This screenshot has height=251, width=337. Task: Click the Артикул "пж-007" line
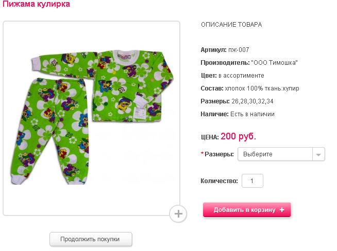pos(225,50)
